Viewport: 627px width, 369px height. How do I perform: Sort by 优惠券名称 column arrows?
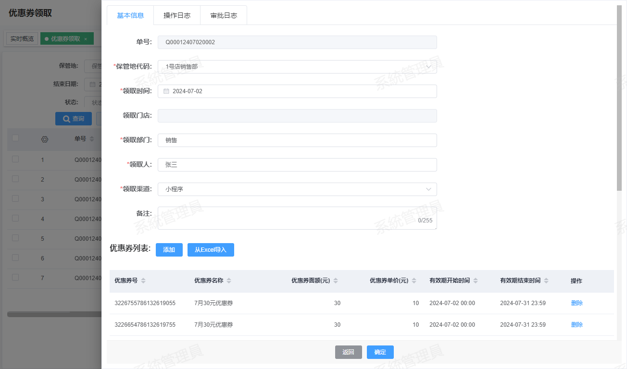(229, 281)
